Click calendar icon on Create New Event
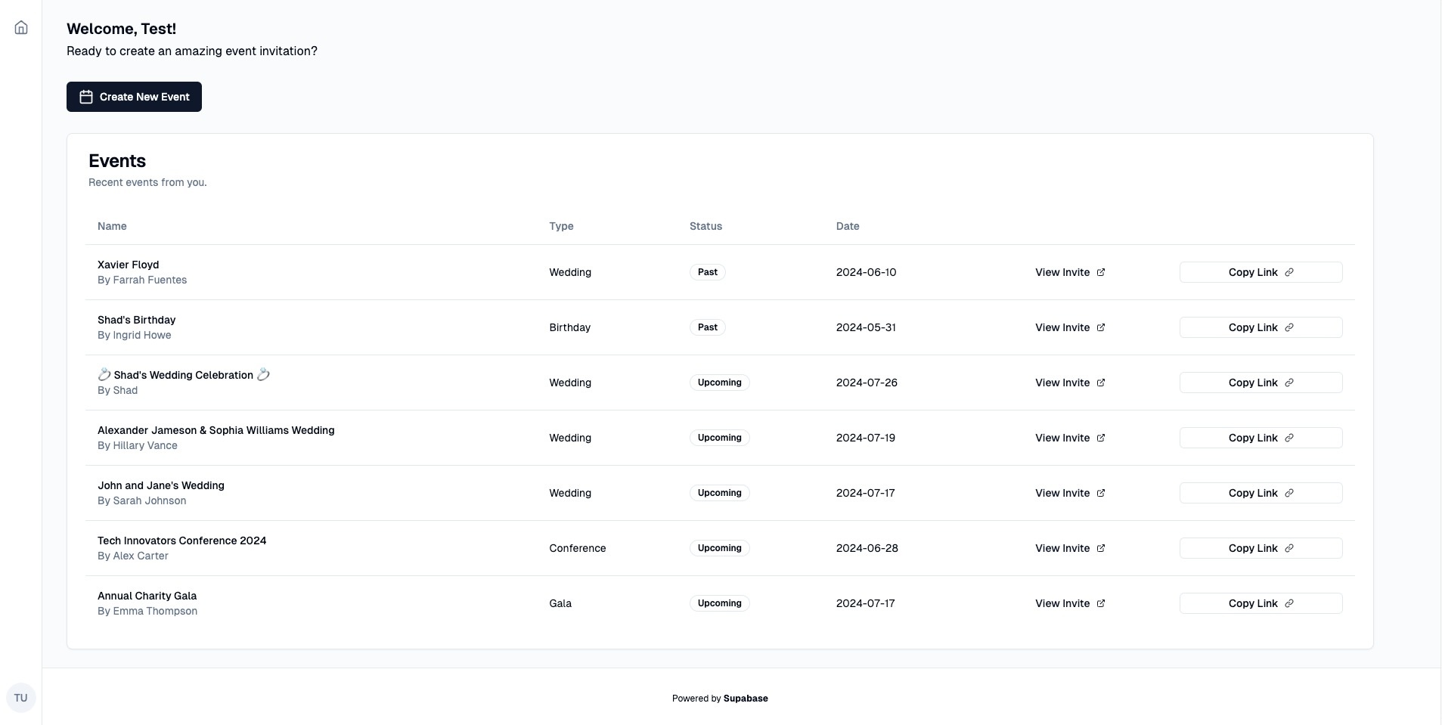 point(86,97)
